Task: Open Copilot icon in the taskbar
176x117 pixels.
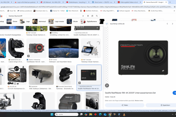Action: (86, 114)
